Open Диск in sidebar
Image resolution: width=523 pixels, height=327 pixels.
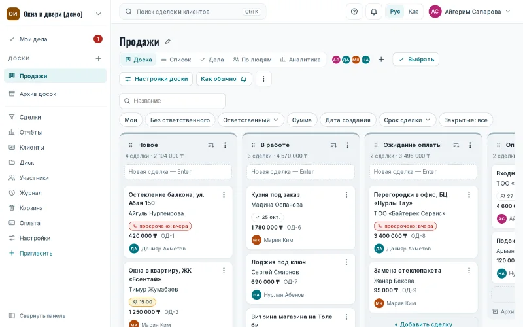(x=55, y=162)
